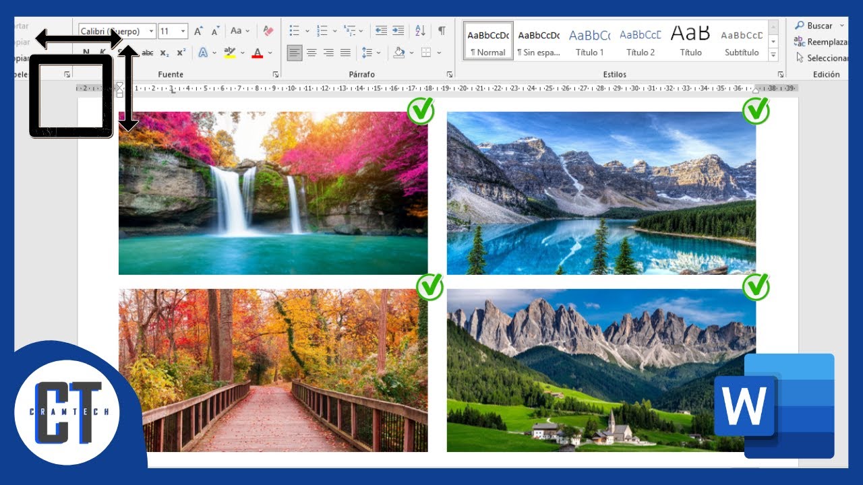Screen dimensions: 863x485
Task: Insert a bulleted list
Action: (x=295, y=31)
